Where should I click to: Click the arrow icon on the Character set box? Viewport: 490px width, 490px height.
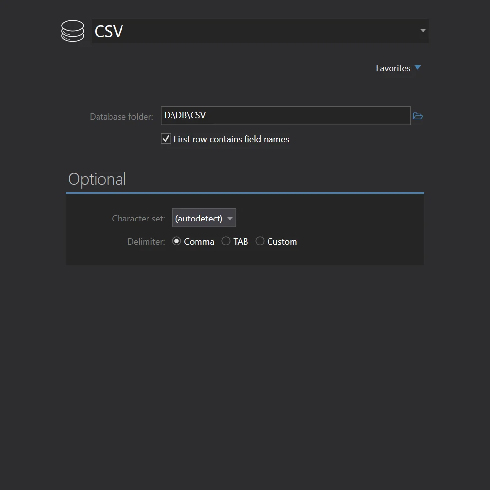coord(230,218)
